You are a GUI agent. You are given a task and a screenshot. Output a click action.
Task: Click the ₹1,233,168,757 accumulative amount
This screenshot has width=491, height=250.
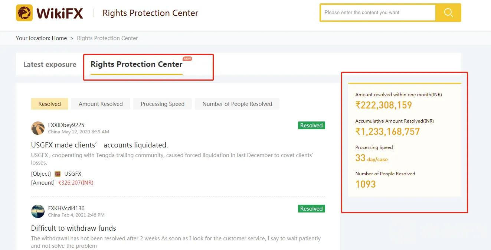(387, 132)
